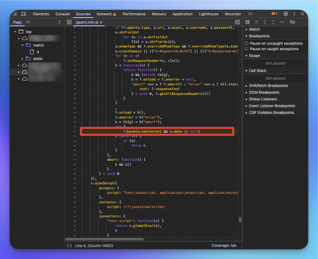This screenshot has height=259, width=318.
Task: Close the DevTools panel
Action: pyautogui.click(x=302, y=14)
